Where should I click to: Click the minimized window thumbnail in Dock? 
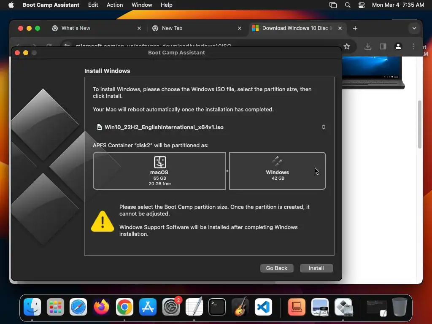point(377,308)
